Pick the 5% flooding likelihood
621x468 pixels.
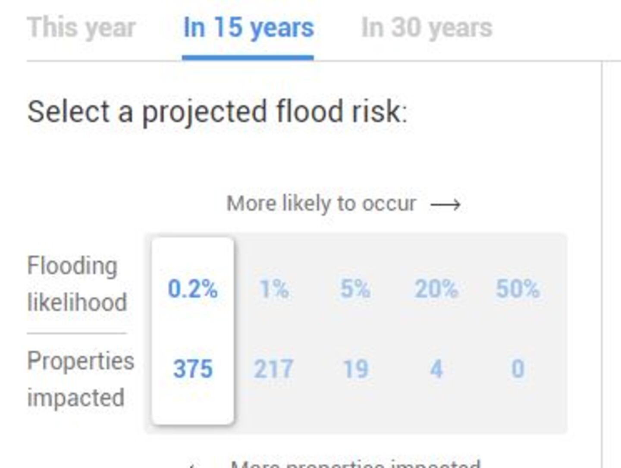(355, 289)
